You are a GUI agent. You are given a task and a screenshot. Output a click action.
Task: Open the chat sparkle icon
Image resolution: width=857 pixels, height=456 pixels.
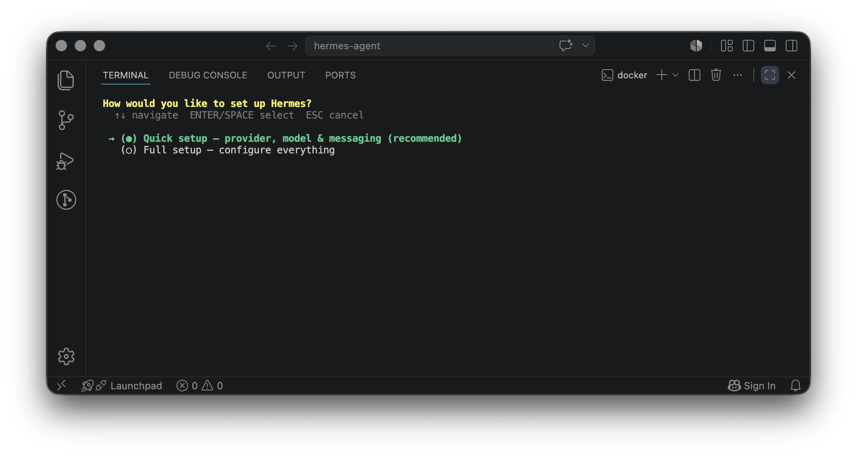click(x=566, y=45)
